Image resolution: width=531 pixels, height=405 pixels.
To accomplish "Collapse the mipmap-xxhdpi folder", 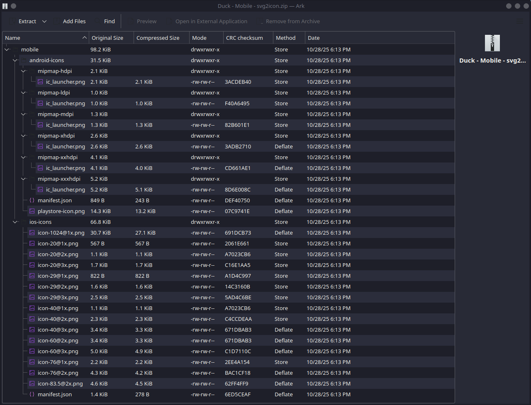I will 24,157.
